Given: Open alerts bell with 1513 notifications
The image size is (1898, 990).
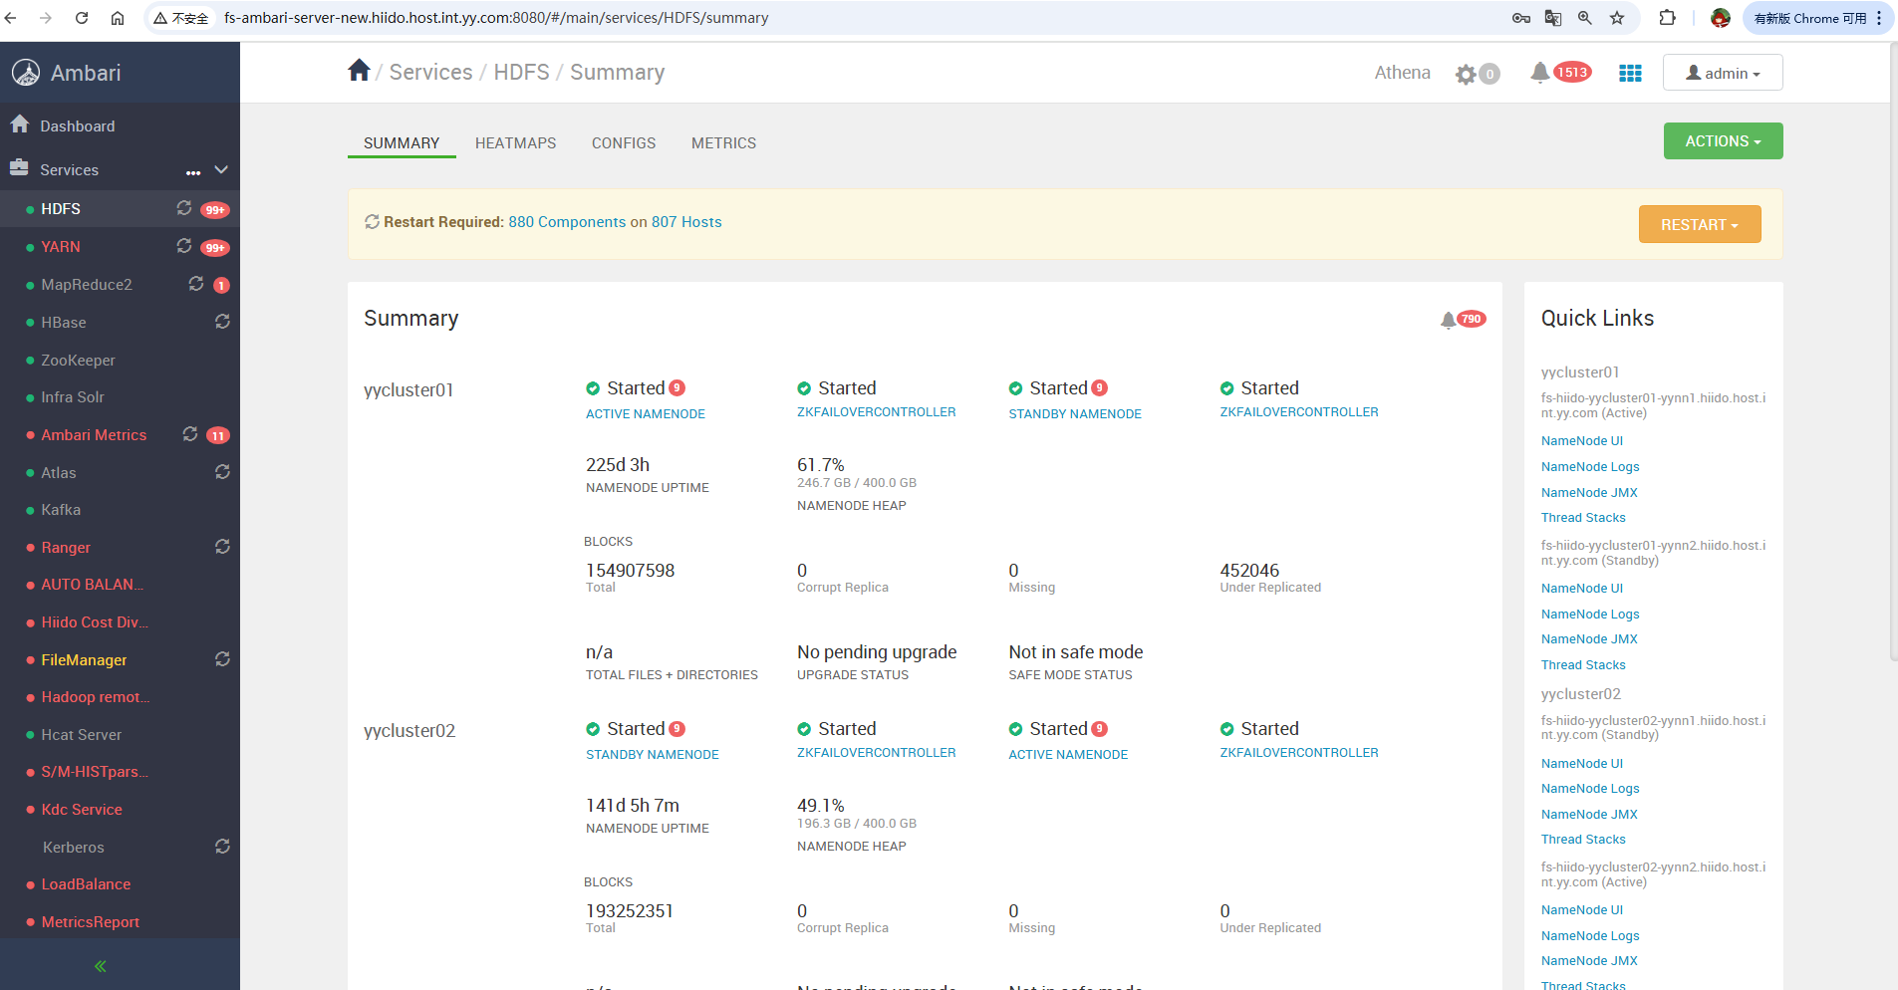Looking at the screenshot, I should (1540, 73).
